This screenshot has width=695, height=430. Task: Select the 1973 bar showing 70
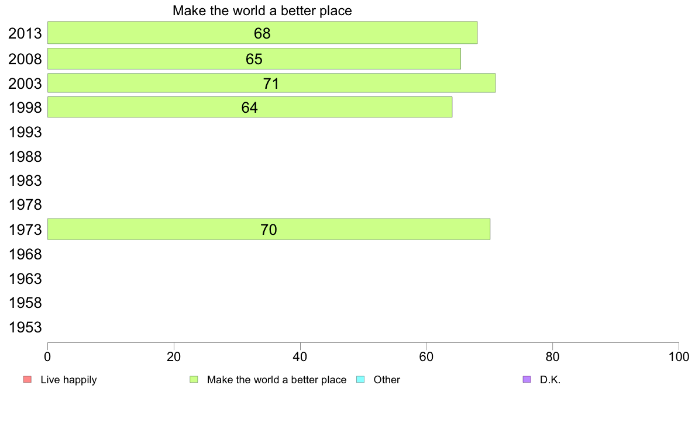[x=269, y=230]
